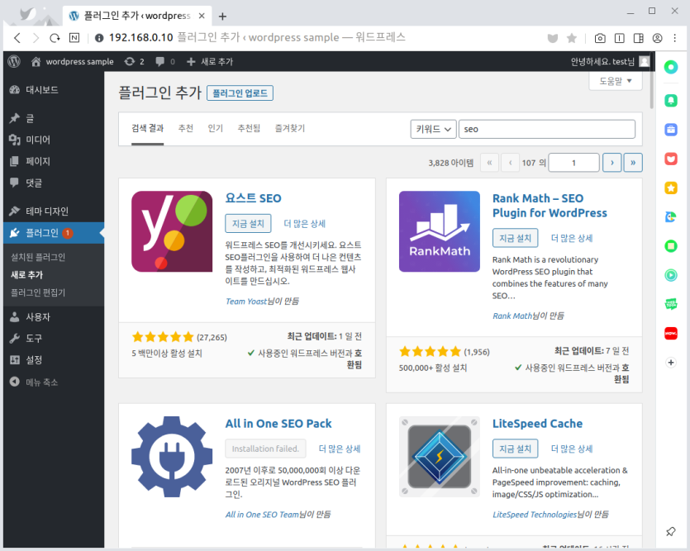Open the 글 posts menu
Image resolution: width=690 pixels, height=551 pixels.
pos(54,118)
